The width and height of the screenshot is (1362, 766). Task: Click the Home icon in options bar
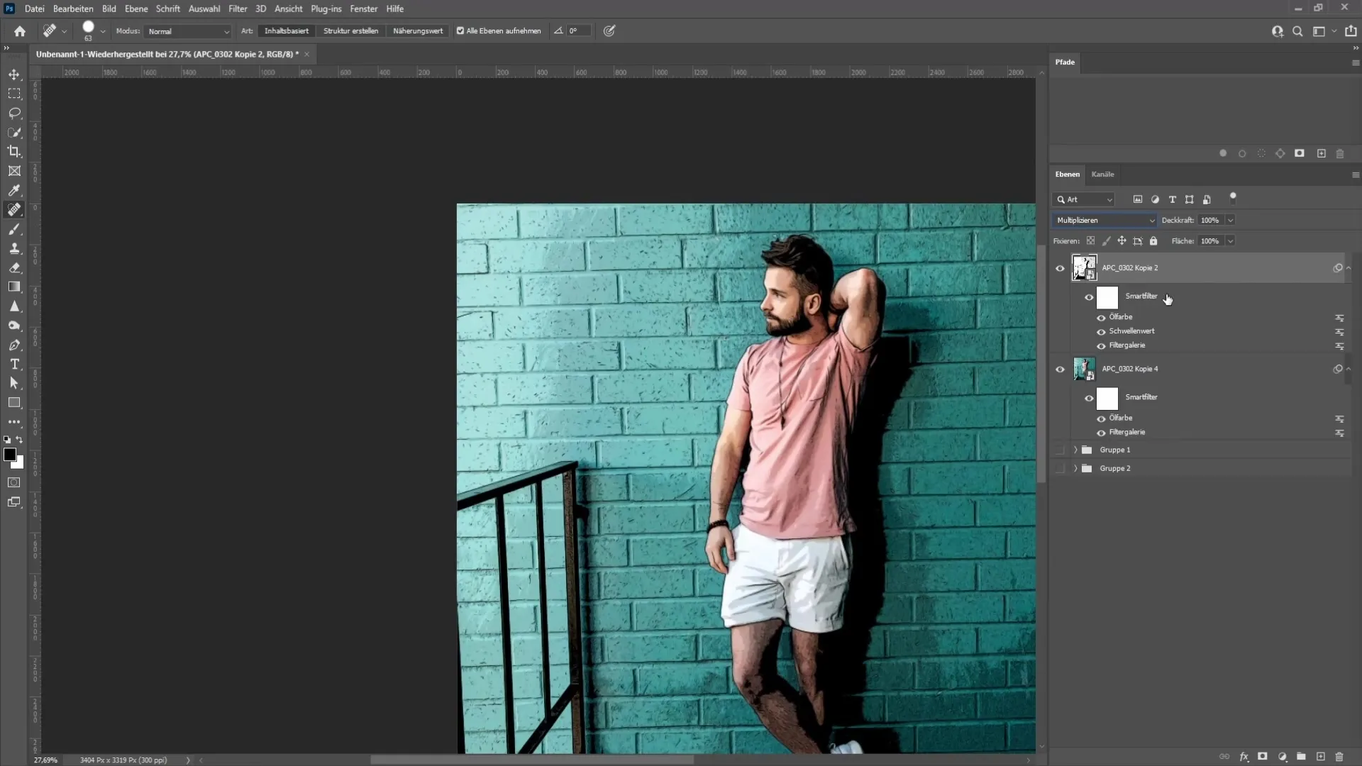(x=20, y=31)
